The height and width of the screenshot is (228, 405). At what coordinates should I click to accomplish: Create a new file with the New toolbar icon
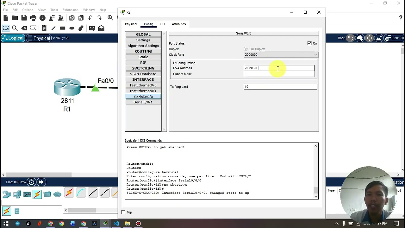pyautogui.click(x=6, y=18)
